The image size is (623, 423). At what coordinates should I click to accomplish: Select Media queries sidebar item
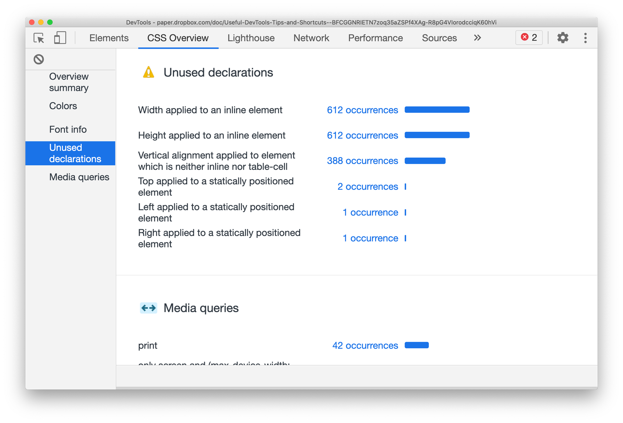point(79,177)
